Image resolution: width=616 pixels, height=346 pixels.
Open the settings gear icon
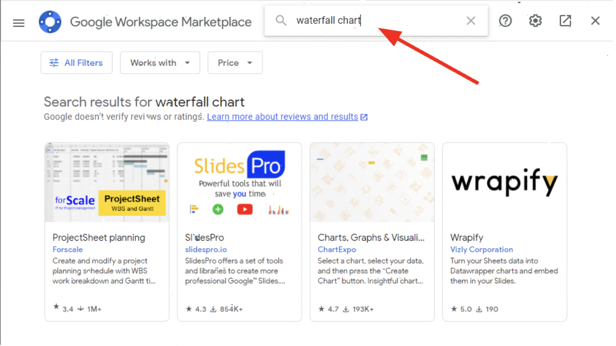(x=535, y=21)
